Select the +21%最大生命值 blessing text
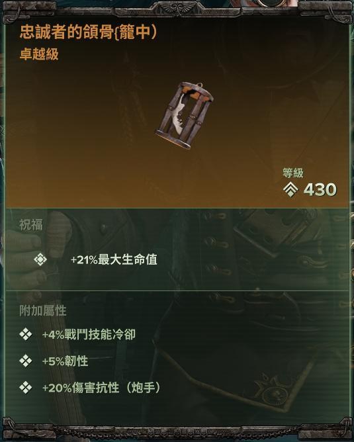The image size is (354, 442). [x=114, y=259]
